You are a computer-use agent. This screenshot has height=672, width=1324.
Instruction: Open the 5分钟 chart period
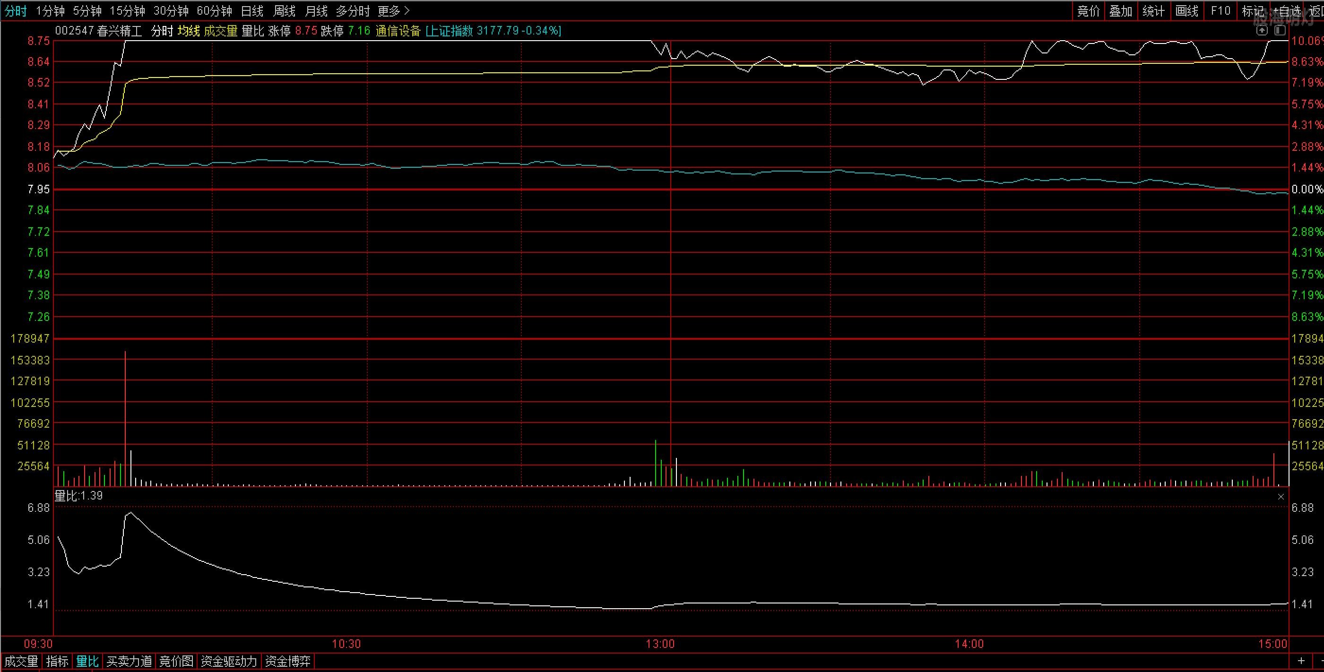[x=87, y=11]
